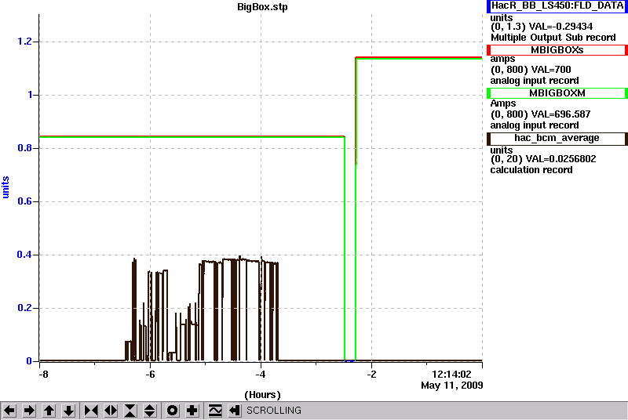Pan the graph up with the up arrow
Viewport: 628px width, 420px height.
(x=49, y=411)
